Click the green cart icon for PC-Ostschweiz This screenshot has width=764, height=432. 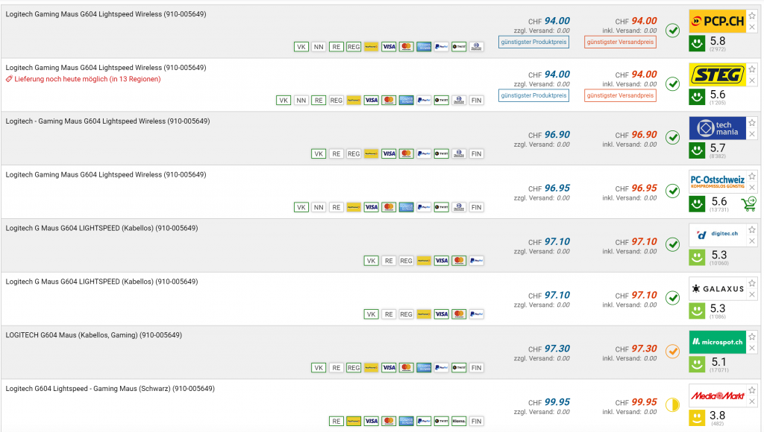tap(748, 203)
